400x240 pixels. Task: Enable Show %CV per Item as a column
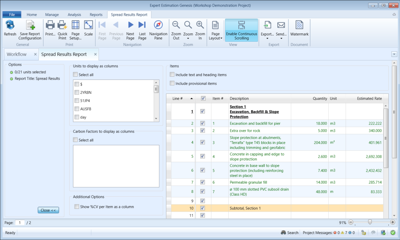pos(77,207)
